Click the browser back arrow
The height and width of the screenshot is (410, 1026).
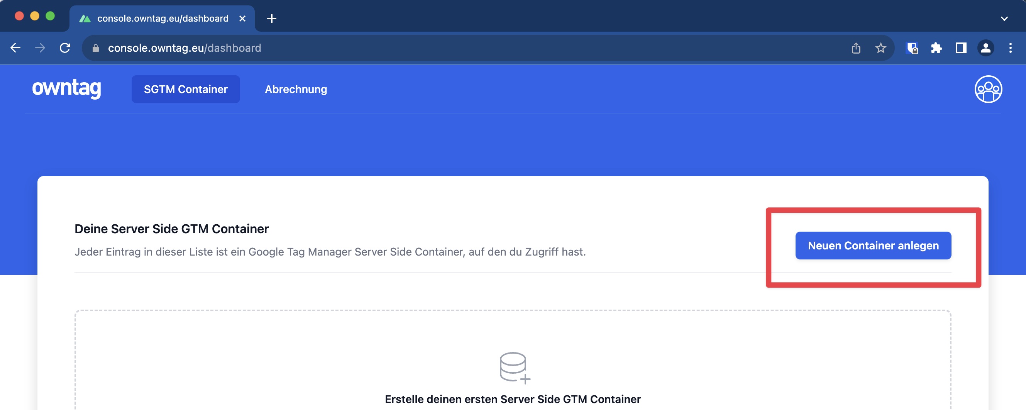click(x=15, y=48)
